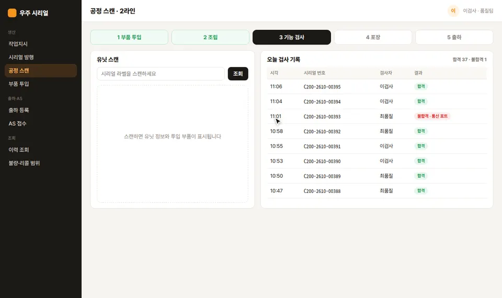
Task: Click the 검사자 column header
Action: [x=386, y=73]
